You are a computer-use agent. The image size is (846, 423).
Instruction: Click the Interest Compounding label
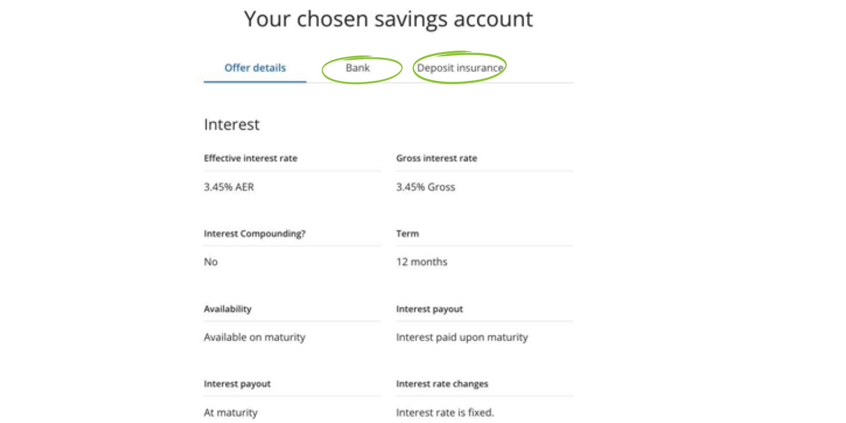pyautogui.click(x=255, y=234)
